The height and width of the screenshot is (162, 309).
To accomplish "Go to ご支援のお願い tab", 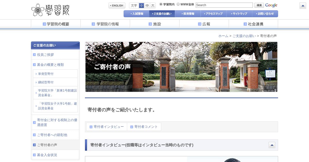I will pos(162,14).
